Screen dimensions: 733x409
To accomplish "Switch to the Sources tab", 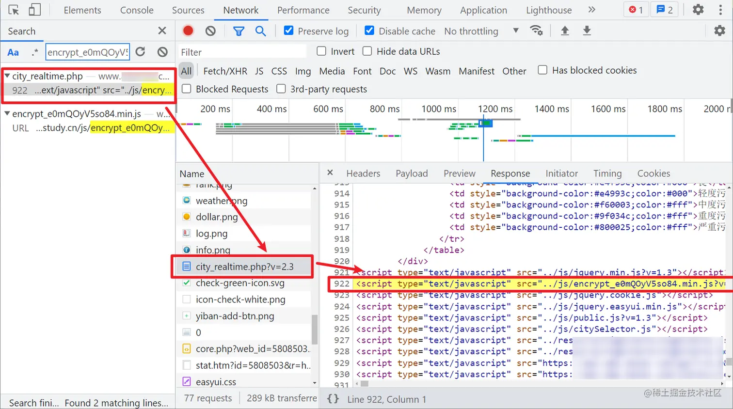I will tap(188, 10).
